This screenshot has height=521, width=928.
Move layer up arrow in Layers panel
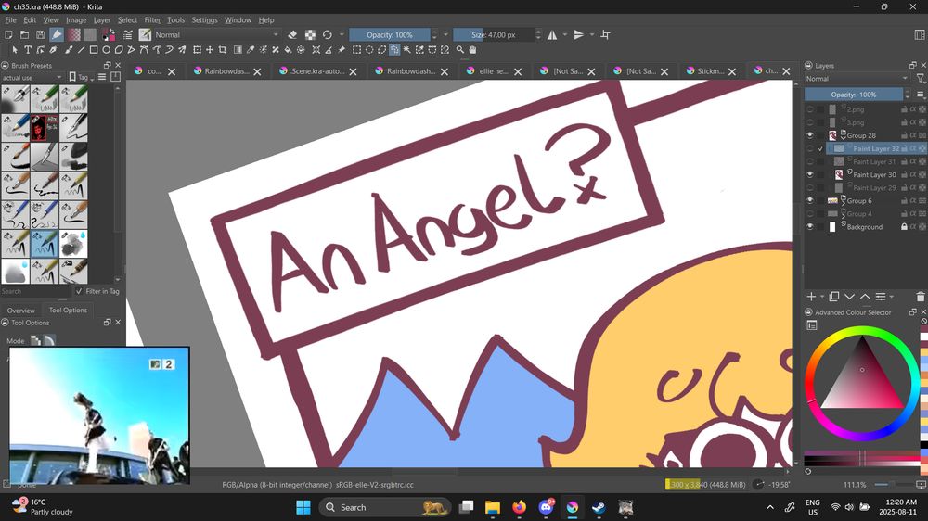click(x=865, y=297)
